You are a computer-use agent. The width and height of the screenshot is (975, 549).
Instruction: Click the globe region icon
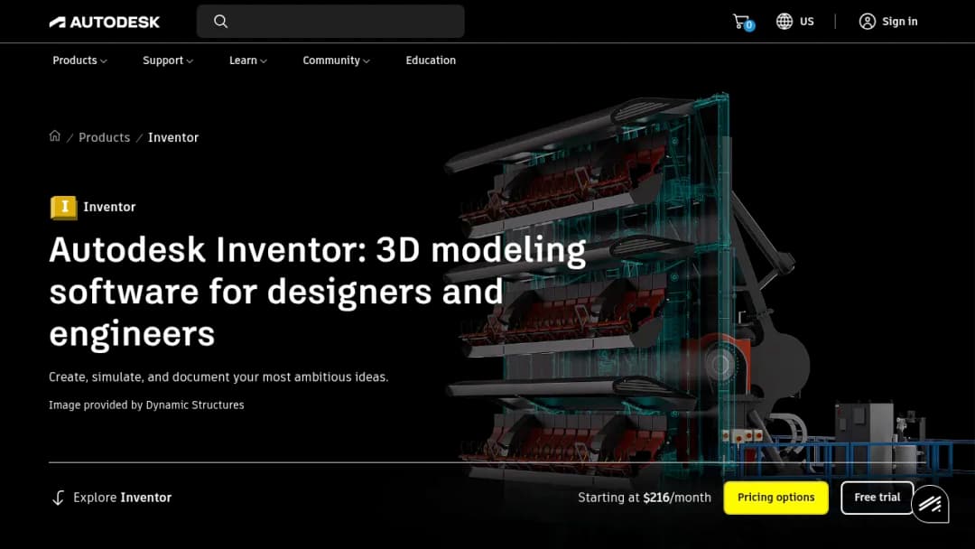pyautogui.click(x=785, y=21)
